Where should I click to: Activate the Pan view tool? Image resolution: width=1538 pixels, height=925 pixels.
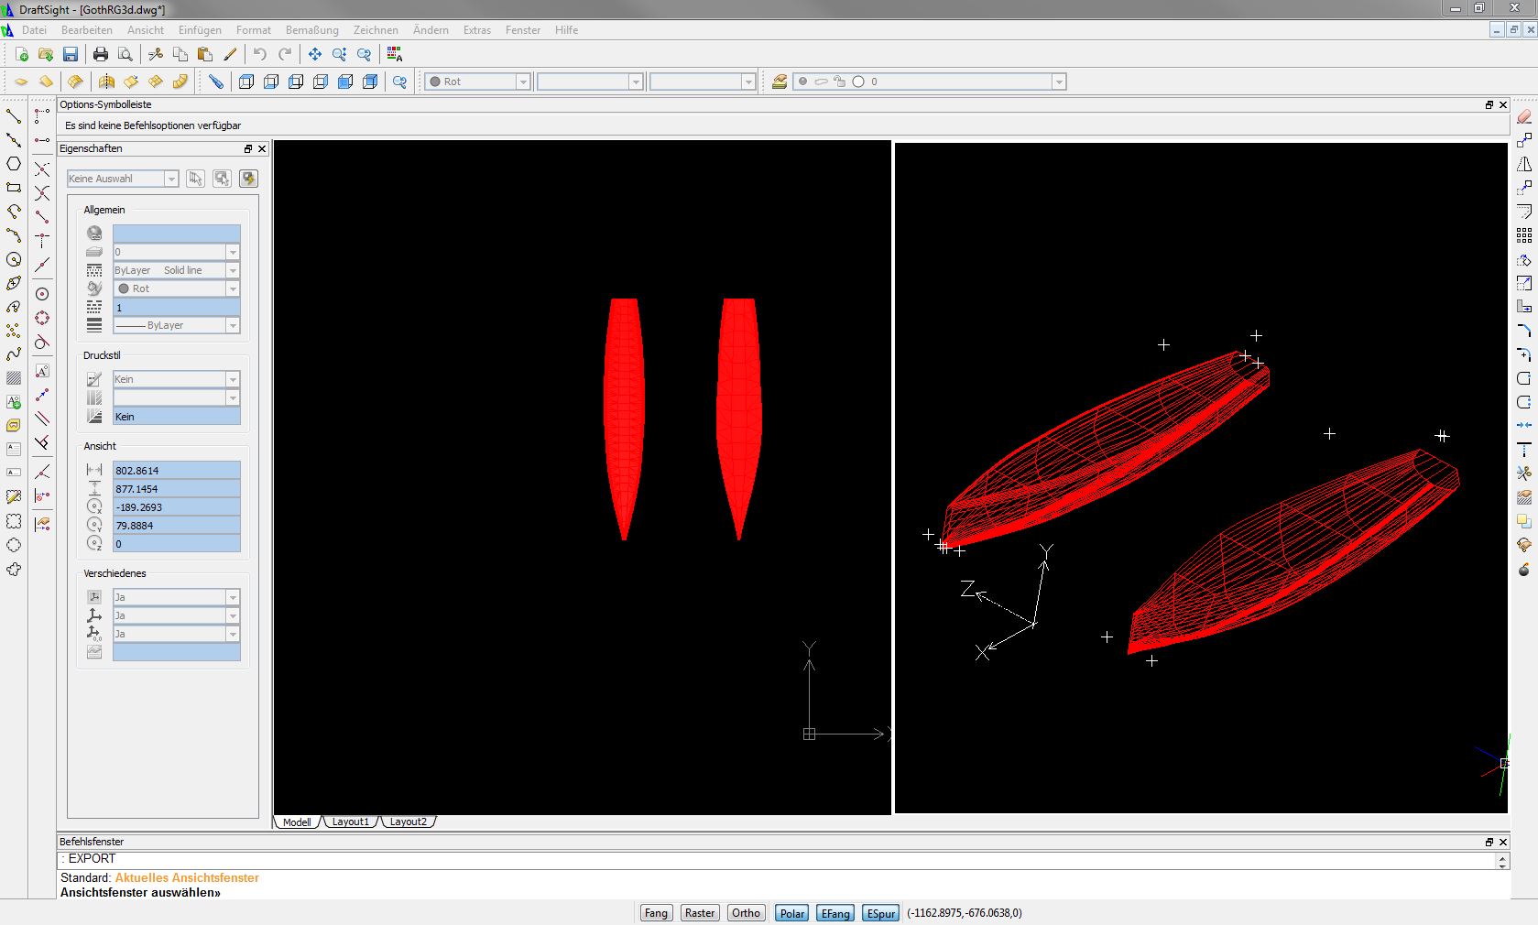pyautogui.click(x=315, y=55)
